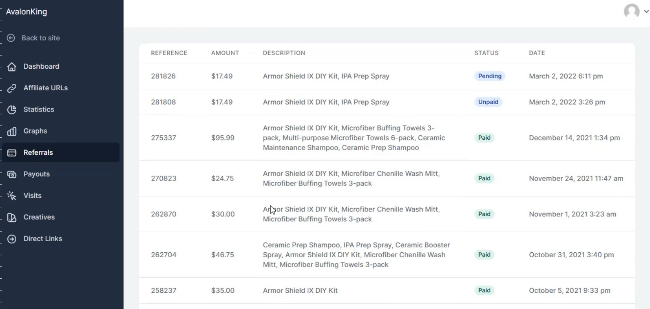650x309 pixels.
Task: Select reference number 281808
Action: click(x=163, y=102)
